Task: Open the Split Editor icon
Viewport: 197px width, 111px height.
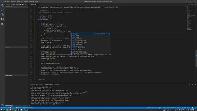Action: (x=192, y=4)
